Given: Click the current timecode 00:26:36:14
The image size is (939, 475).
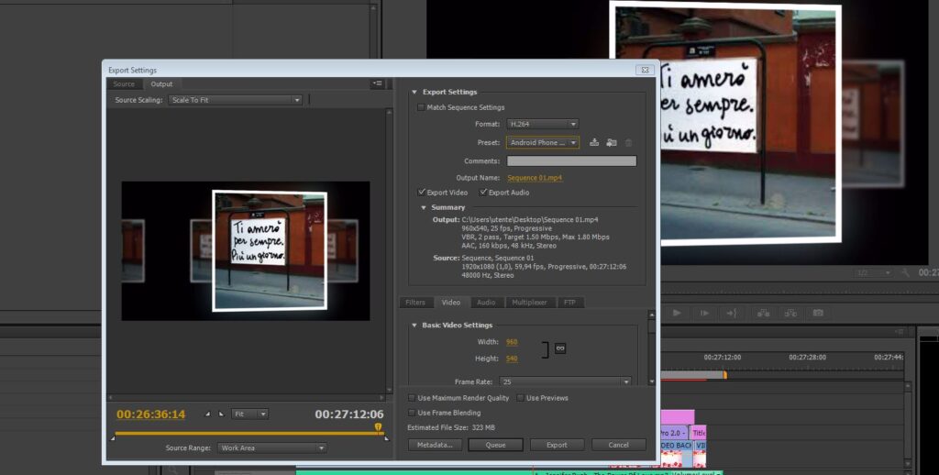Looking at the screenshot, I should (151, 414).
